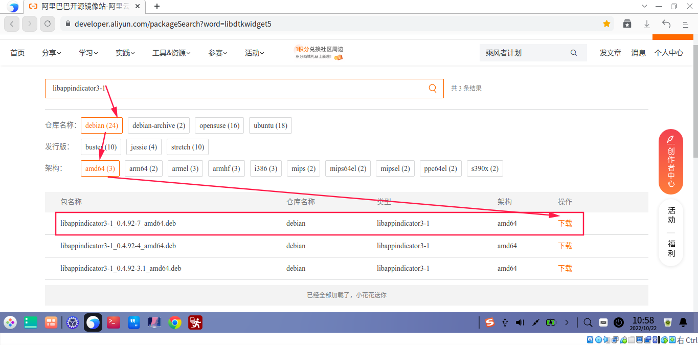Launch Google Chrome from the taskbar
Viewport: 698px width, 345px height.
pyautogui.click(x=175, y=322)
